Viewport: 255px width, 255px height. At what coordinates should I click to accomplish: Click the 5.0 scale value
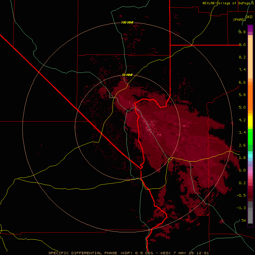[x=242, y=107]
